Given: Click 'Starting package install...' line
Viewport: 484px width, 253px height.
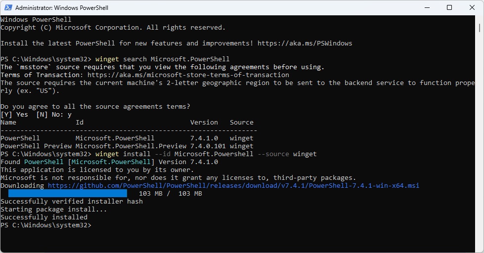Looking at the screenshot, I should [x=54, y=209].
